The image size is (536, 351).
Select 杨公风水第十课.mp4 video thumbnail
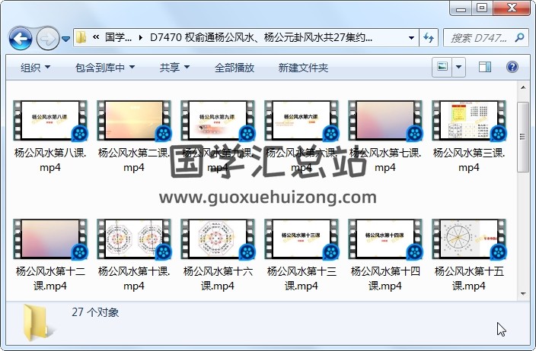point(134,239)
